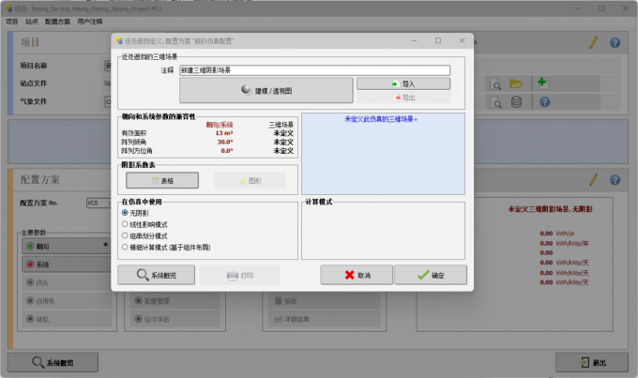Click 系统概览 button in the dialog
The width and height of the screenshot is (638, 378).
point(157,275)
